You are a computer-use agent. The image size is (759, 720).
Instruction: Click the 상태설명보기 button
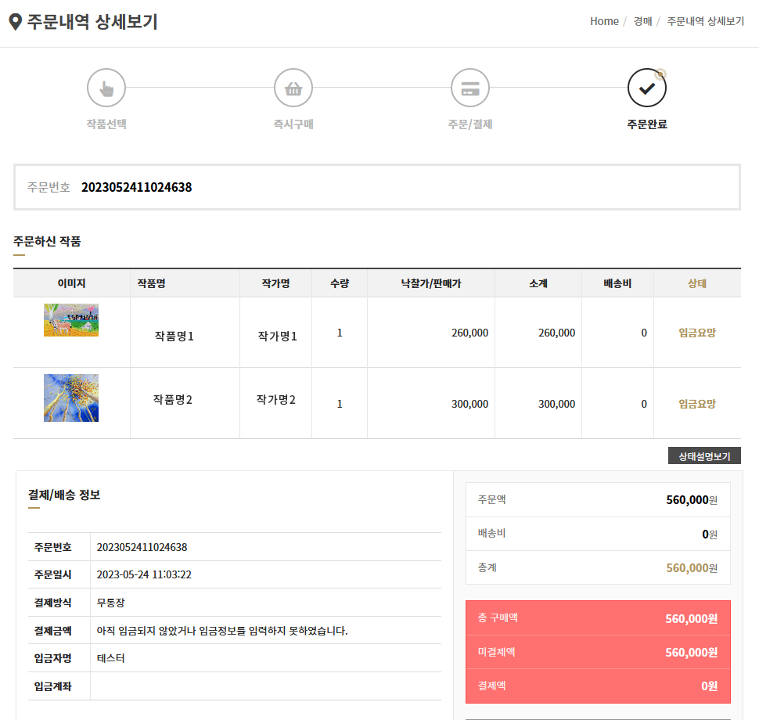coord(704,455)
